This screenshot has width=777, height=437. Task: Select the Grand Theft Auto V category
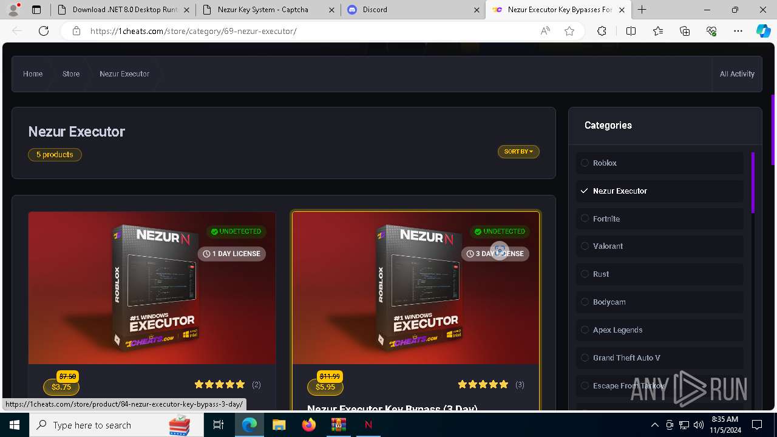(660, 357)
